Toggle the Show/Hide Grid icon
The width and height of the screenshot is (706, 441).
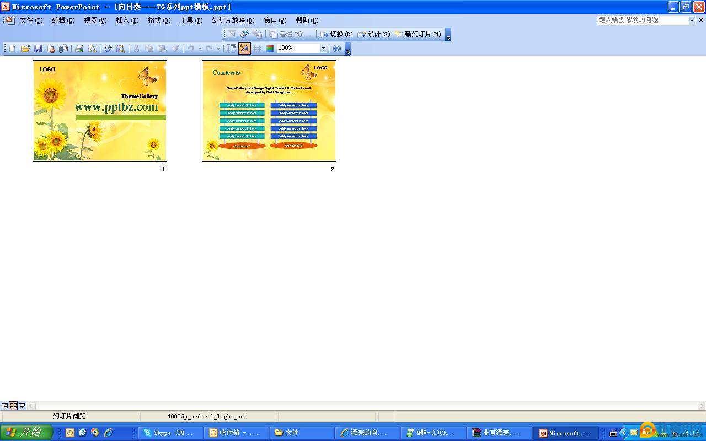(x=257, y=49)
